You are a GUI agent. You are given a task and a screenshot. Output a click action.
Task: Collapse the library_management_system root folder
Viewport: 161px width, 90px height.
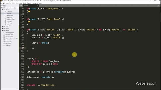click(2, 8)
